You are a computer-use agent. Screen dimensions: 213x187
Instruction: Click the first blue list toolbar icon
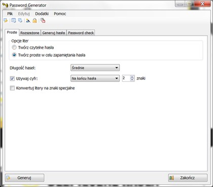[14, 20]
